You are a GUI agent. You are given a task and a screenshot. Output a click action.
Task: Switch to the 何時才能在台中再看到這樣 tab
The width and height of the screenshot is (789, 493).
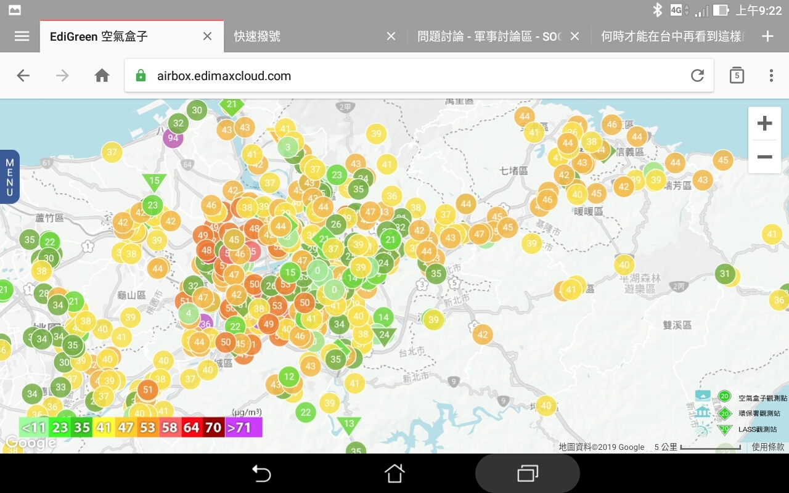[x=672, y=36]
